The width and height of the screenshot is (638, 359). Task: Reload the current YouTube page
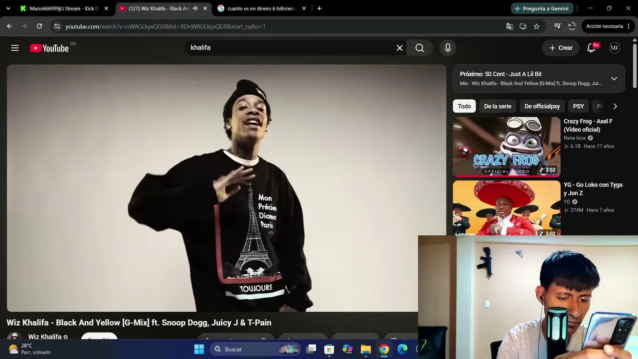coord(39,26)
